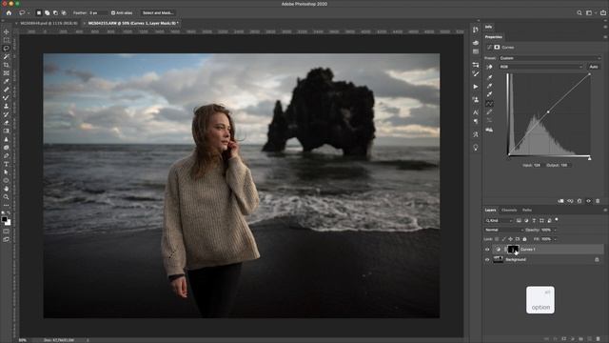Screen dimensions: 609x343
Task: Toggle lock position
Action: click(511, 239)
